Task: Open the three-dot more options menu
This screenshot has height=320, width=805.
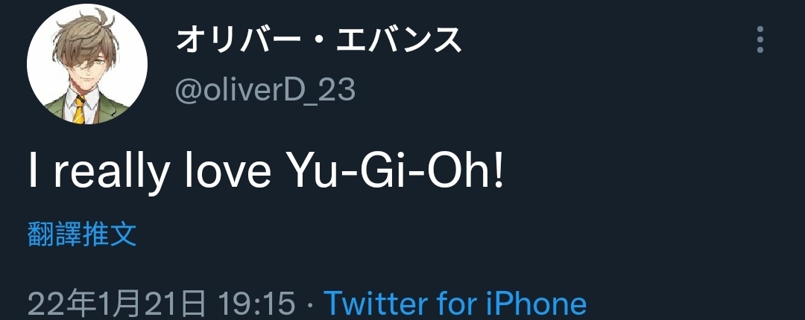Action: [x=760, y=39]
